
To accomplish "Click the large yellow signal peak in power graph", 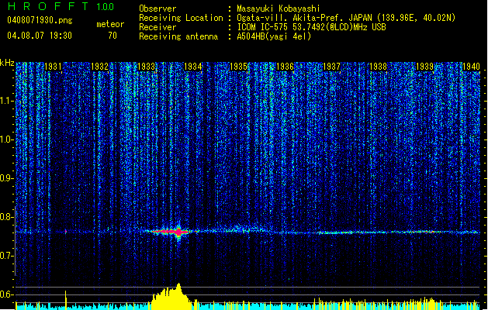I will [x=171, y=297].
